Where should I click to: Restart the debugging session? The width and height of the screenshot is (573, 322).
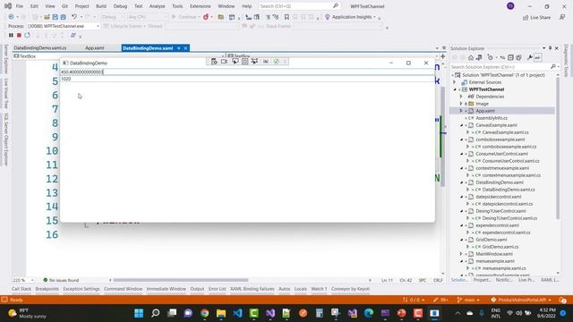28,35
